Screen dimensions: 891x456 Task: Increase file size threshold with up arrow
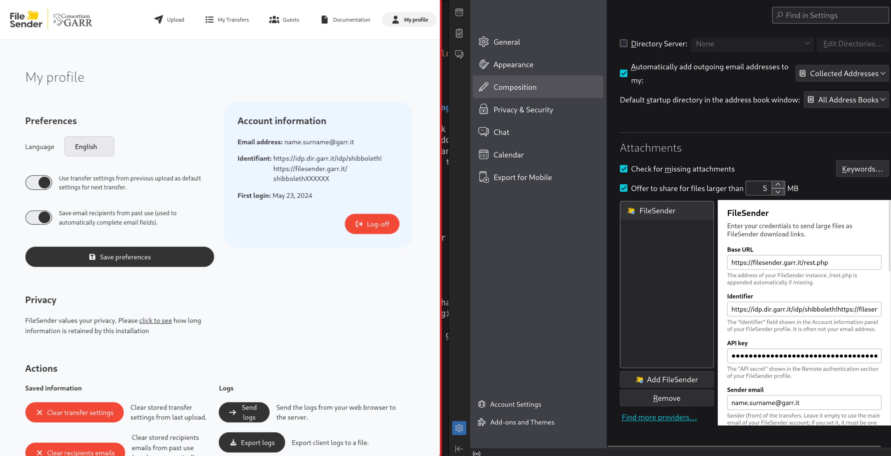click(778, 184)
